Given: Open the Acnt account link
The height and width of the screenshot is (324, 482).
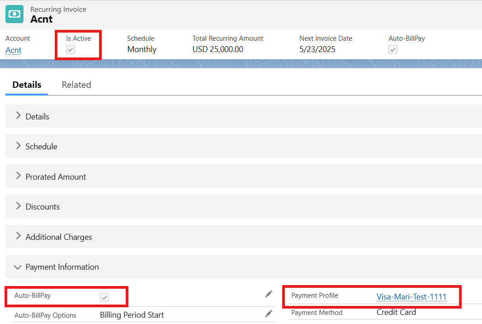Looking at the screenshot, I should tap(14, 50).
